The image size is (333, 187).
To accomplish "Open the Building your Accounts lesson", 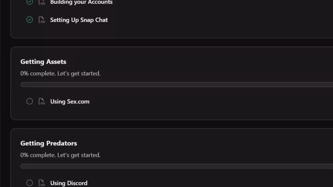I will click(81, 2).
